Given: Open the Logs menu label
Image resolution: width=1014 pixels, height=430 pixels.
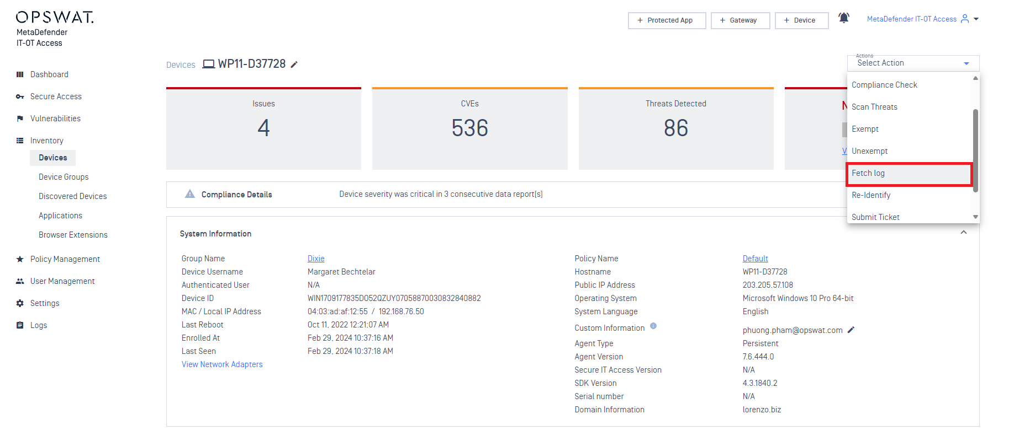Looking at the screenshot, I should (x=39, y=325).
